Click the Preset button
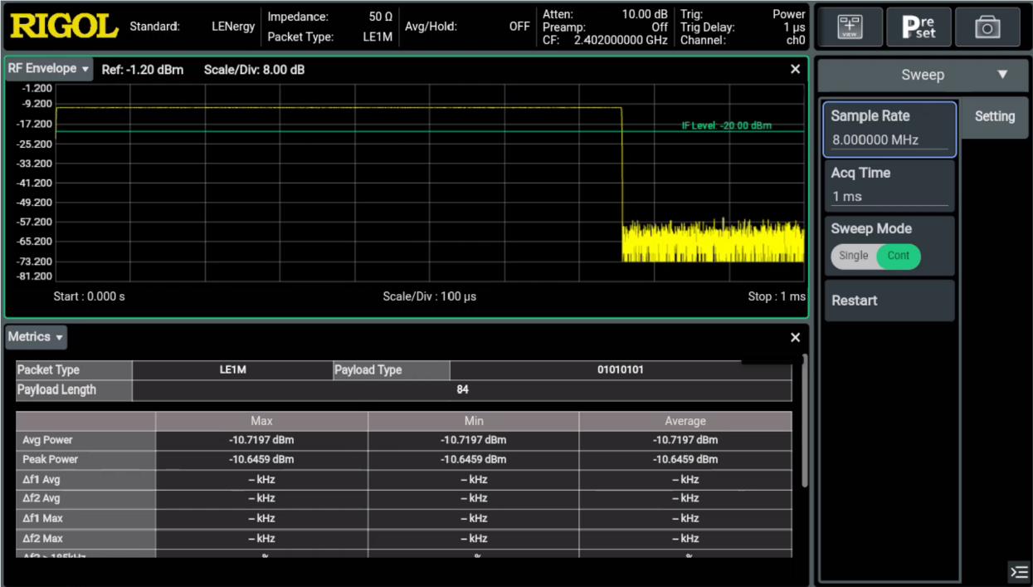 (x=918, y=27)
